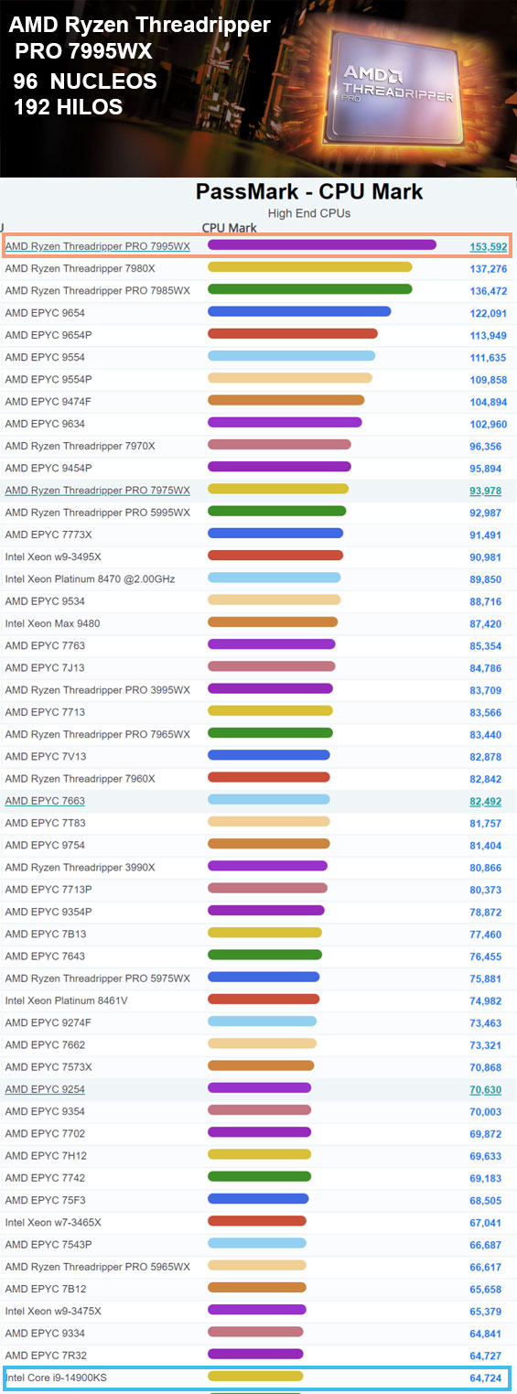Click the 70,630 score link
This screenshot has width=517, height=1394.
point(486,1090)
